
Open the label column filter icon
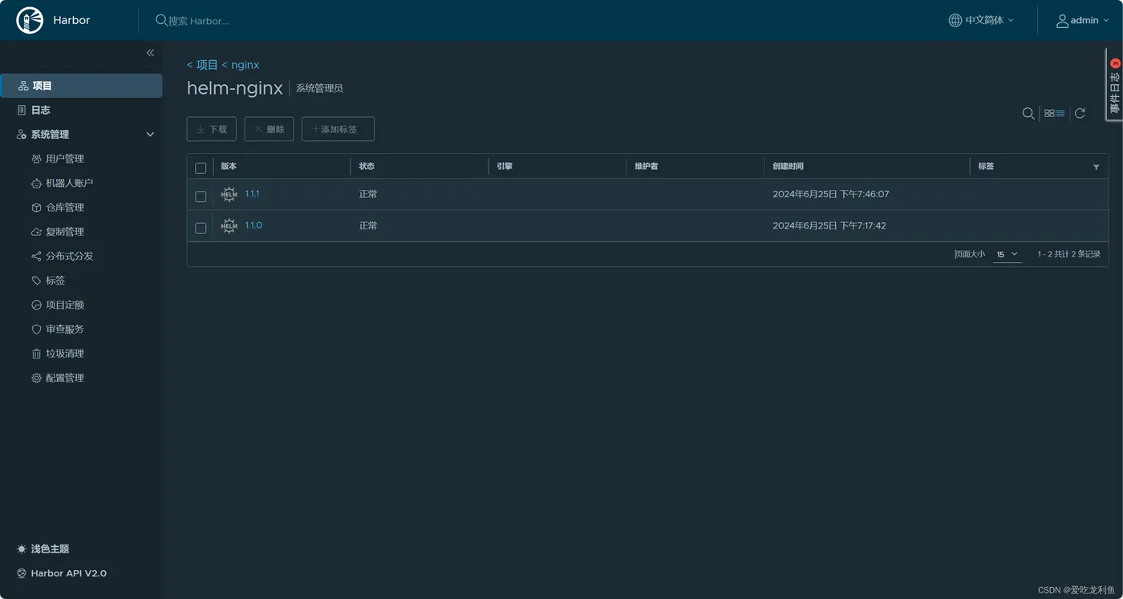pyautogui.click(x=1097, y=167)
